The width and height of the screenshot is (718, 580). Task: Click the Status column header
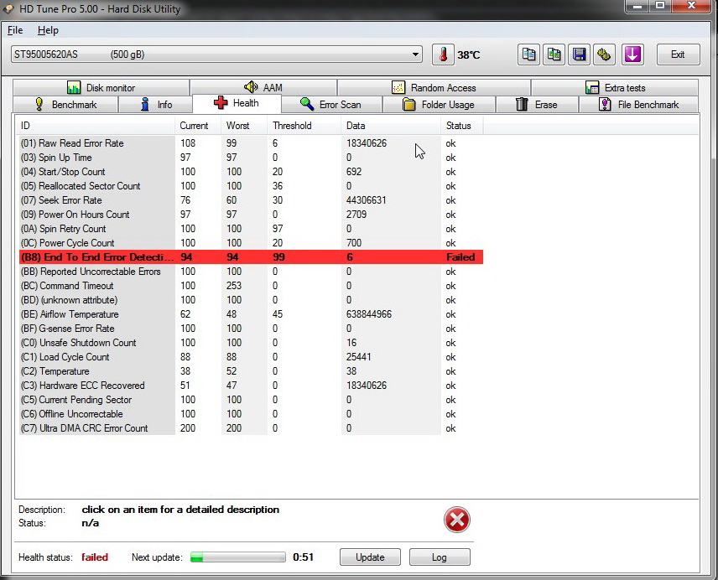pos(461,126)
